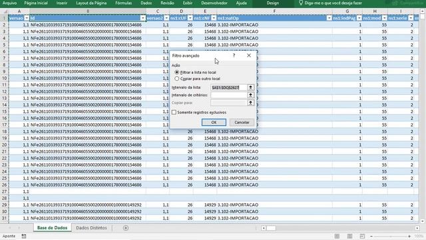The image size is (426, 240).
Task: Open the Ajuda ribbon tab
Action: [x=241, y=3]
